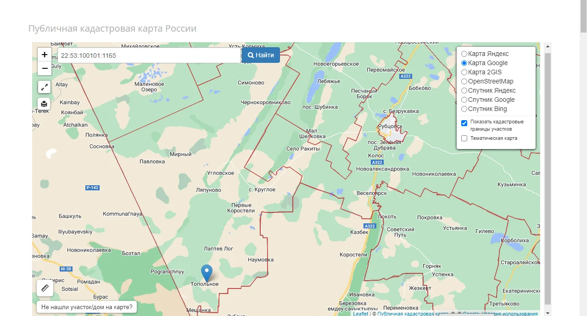Click the Топольное village label
587x316 pixels.
click(205, 284)
